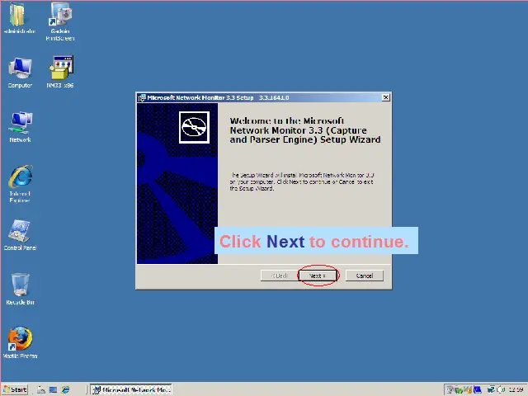Close the Network Monitor 3.3 Setup dialog
Screen dimensions: 528x396
pos(386,97)
